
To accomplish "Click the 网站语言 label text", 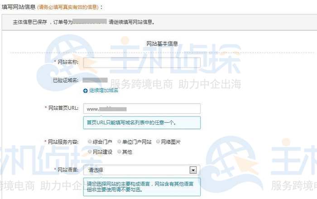I will coord(68,170).
